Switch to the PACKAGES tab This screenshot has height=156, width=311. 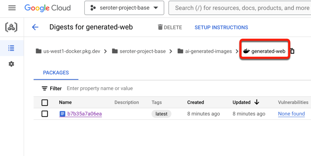click(56, 73)
